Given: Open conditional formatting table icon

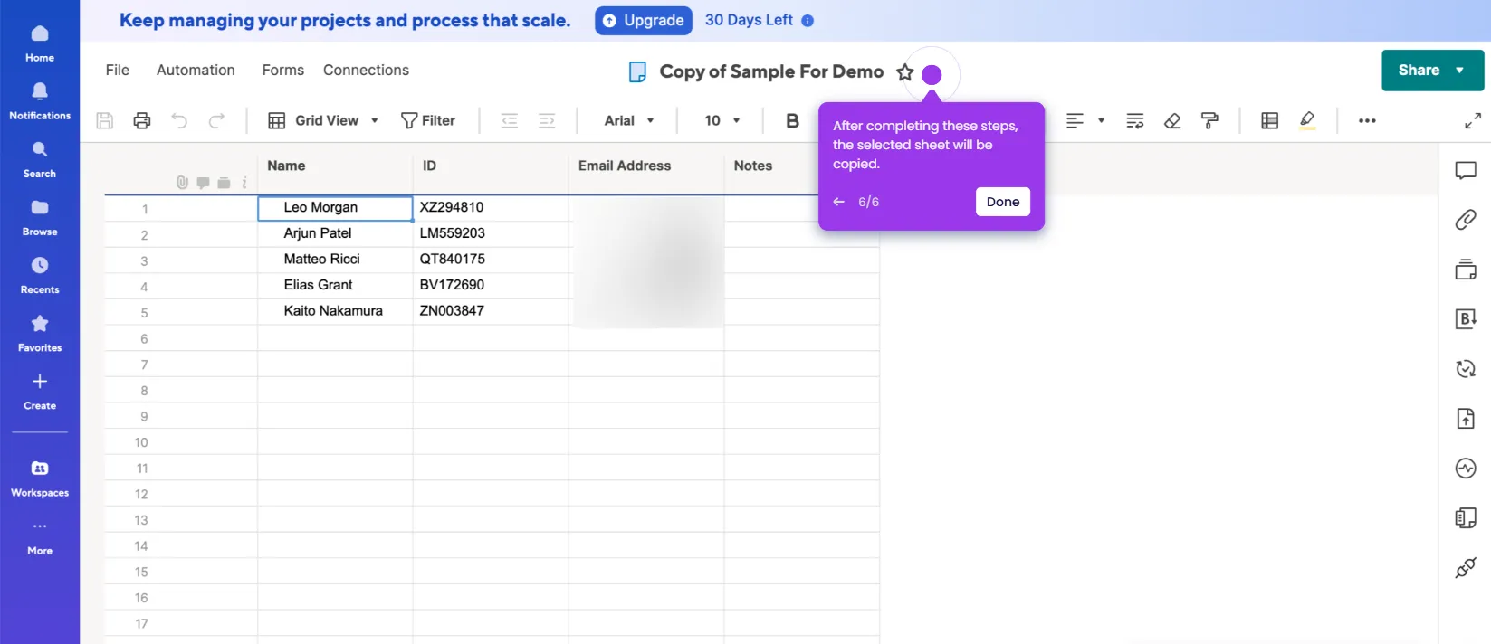Looking at the screenshot, I should point(1270,120).
